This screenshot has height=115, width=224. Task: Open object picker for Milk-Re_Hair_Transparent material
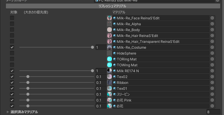tap(212, 42)
